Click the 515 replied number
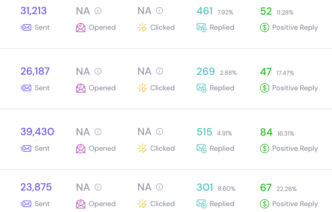The width and height of the screenshot is (332, 212). coord(204,132)
